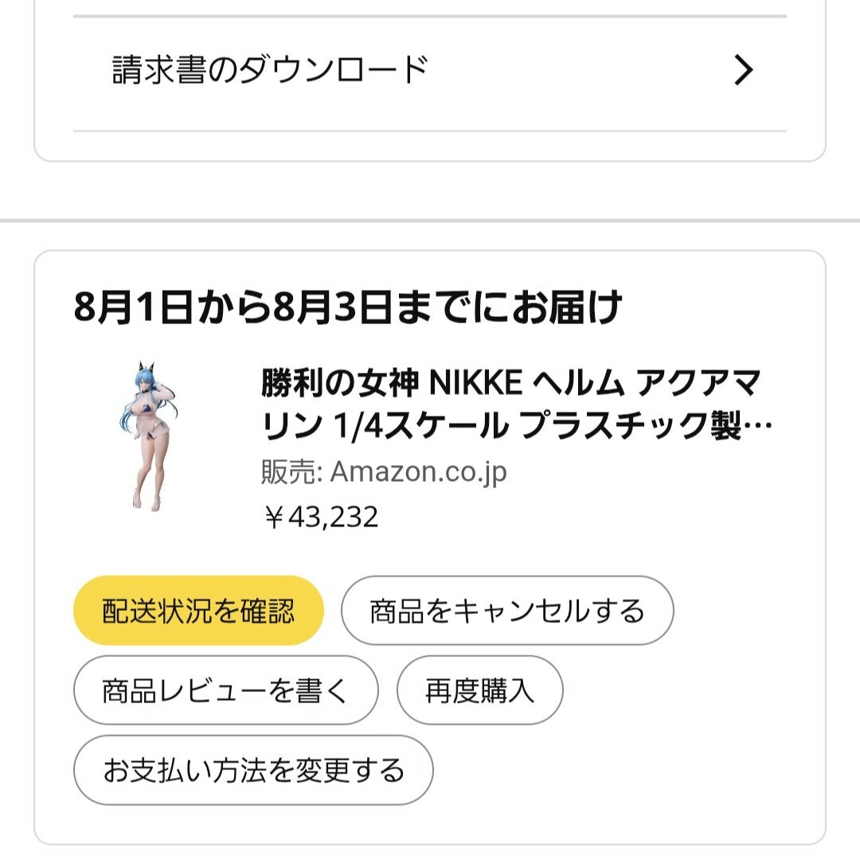Tap the ¥43,232 price text
860x860 pixels.
coord(322,517)
